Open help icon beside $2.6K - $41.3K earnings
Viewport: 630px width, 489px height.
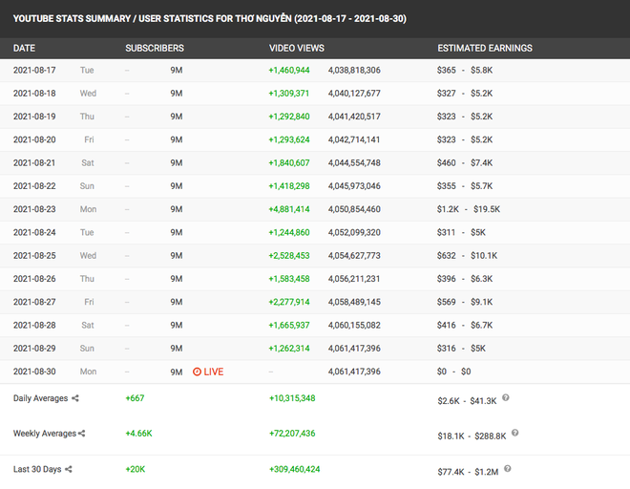coord(506,397)
